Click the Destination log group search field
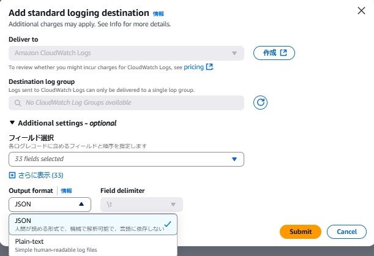The image size is (374, 256). pyautogui.click(x=126, y=103)
